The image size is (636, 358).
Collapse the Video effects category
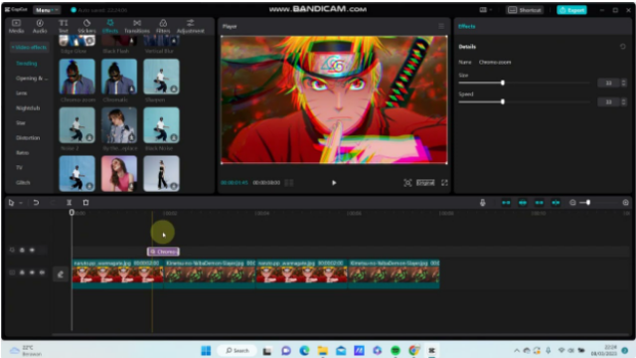click(29, 48)
